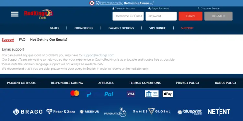Open the Bonus Policy footer link
Image resolution: width=243 pixels, height=121 pixels.
coord(226,83)
